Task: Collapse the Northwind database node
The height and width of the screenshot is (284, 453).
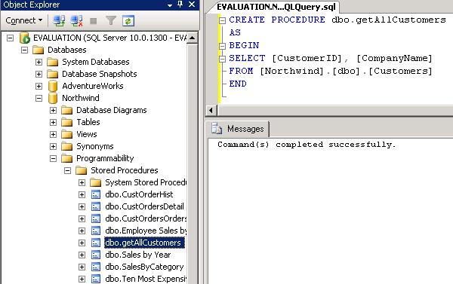Action: [x=39, y=99]
